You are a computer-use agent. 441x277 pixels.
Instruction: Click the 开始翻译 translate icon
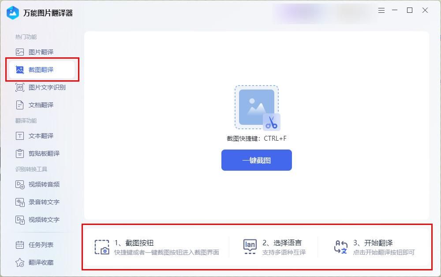tap(340, 247)
